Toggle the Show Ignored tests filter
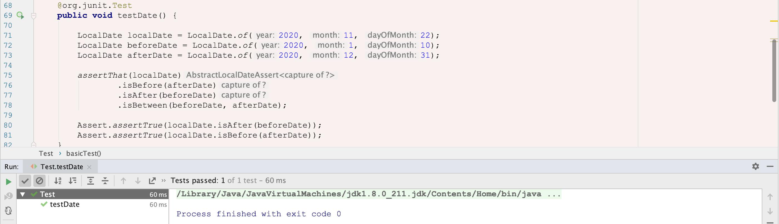This screenshot has height=224, width=779. 39,181
